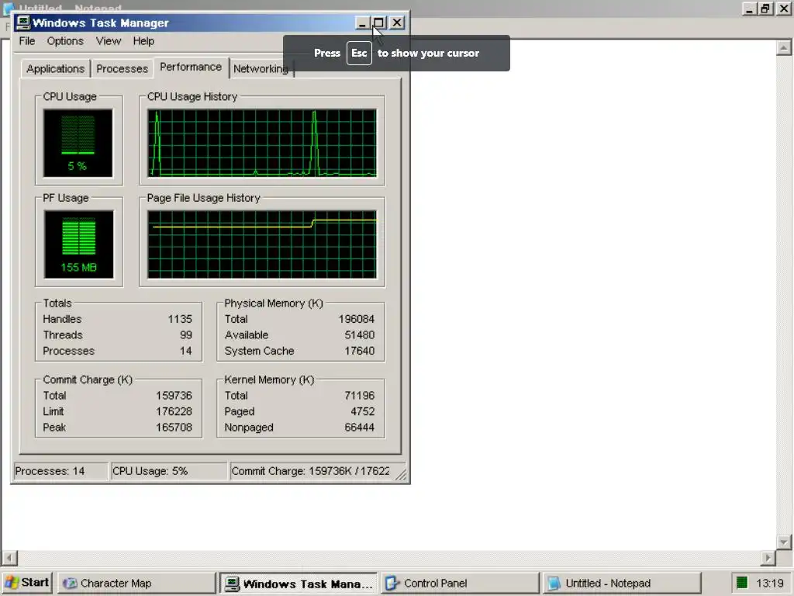Click Notepad vertical scrollbar up arrow
The image size is (794, 596).
coord(783,48)
